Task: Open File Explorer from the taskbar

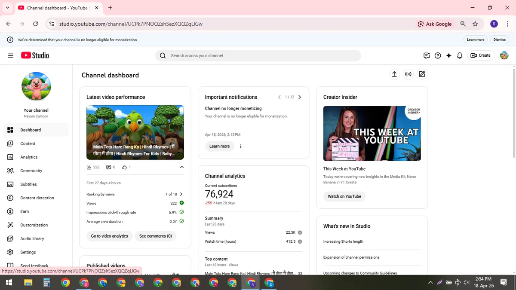Action: point(28,282)
